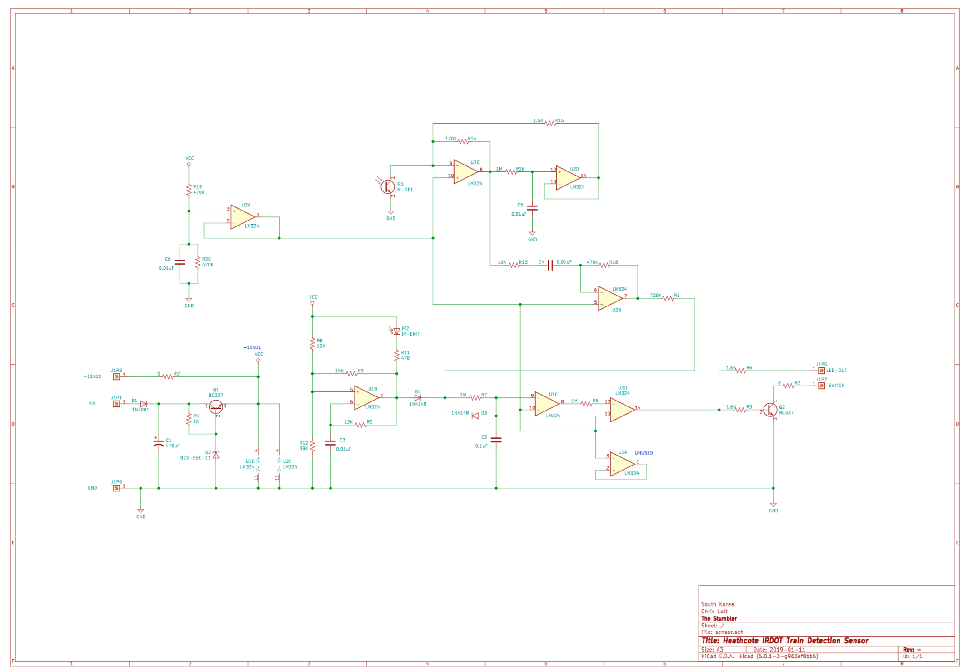This screenshot has height=672, width=969.
Task: Pick the R7 1M resistor symbol
Action: (x=475, y=398)
